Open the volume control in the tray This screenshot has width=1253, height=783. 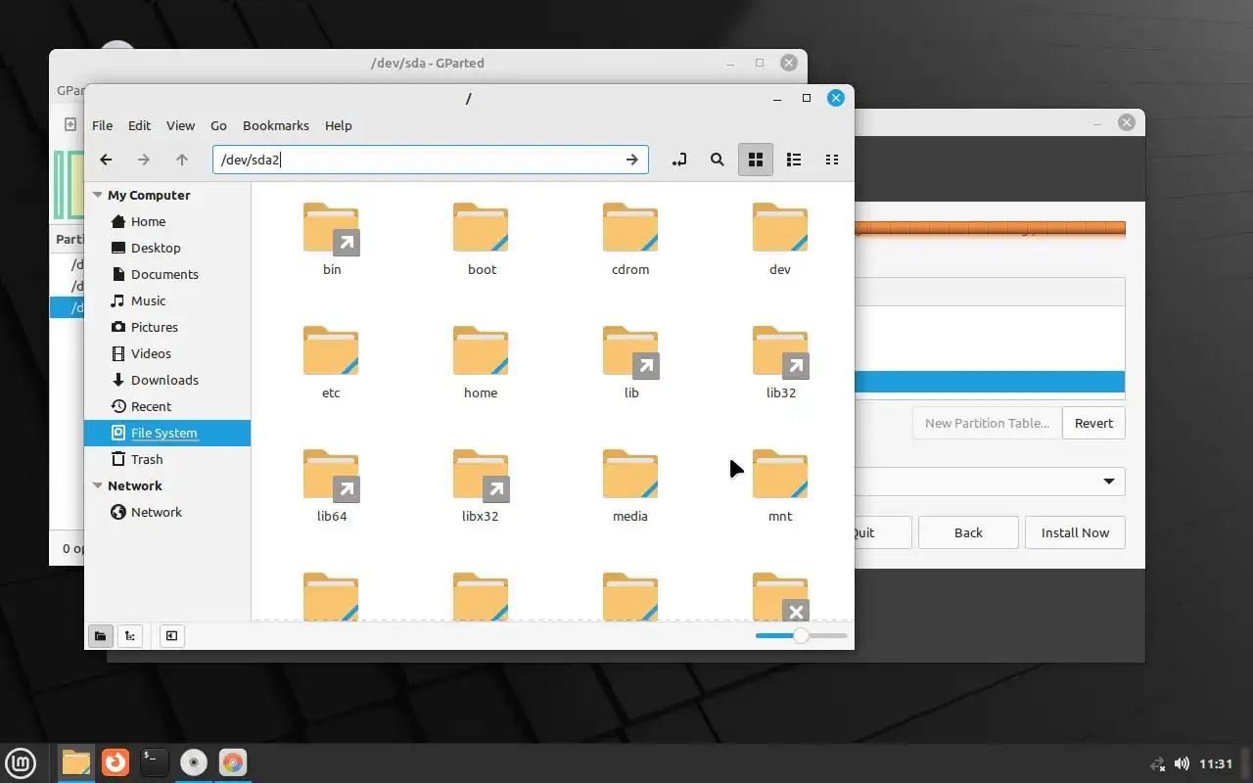[1182, 763]
